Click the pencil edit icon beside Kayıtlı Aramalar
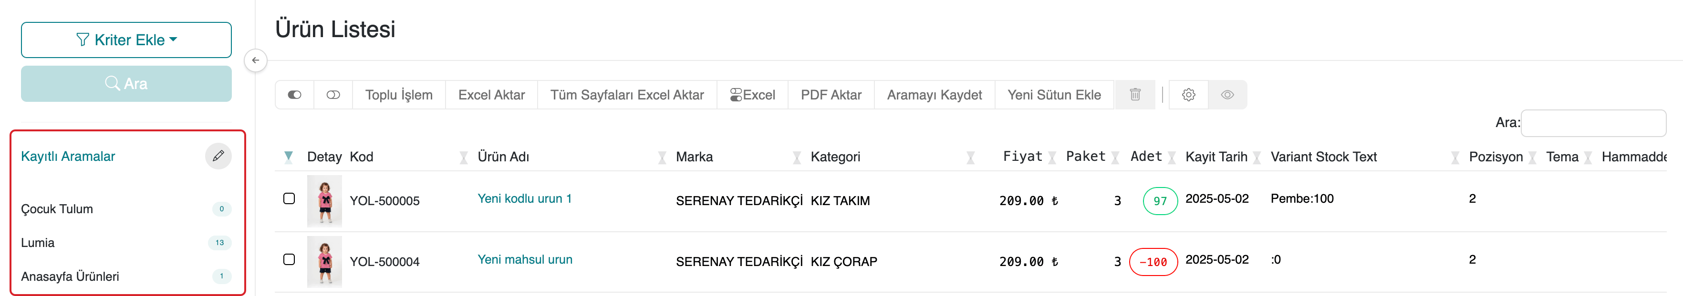 218,156
